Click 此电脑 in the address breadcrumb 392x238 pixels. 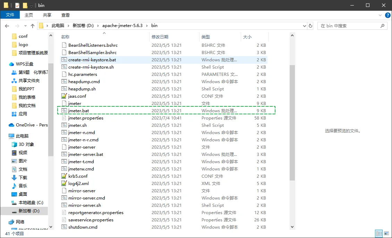click(x=58, y=26)
